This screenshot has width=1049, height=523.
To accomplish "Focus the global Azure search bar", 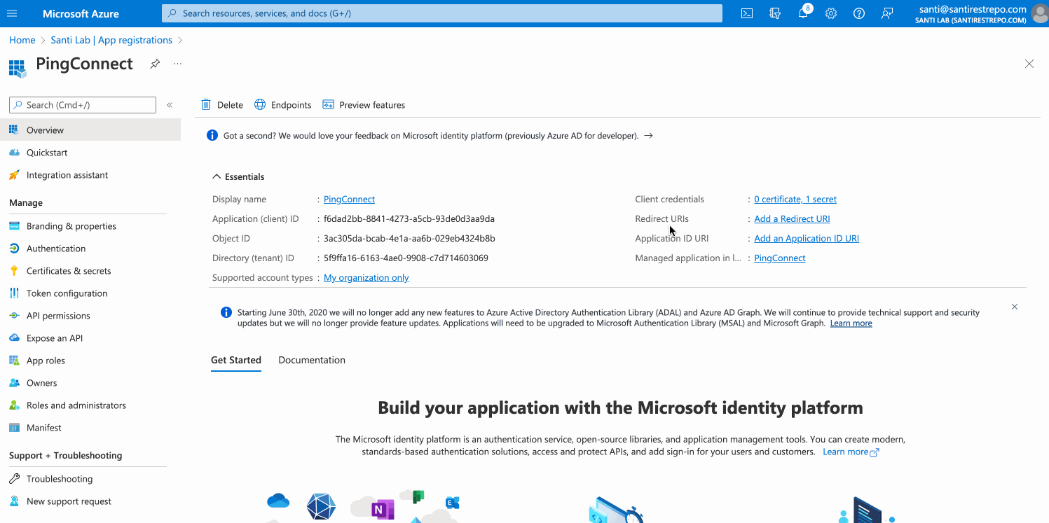I will click(x=441, y=13).
